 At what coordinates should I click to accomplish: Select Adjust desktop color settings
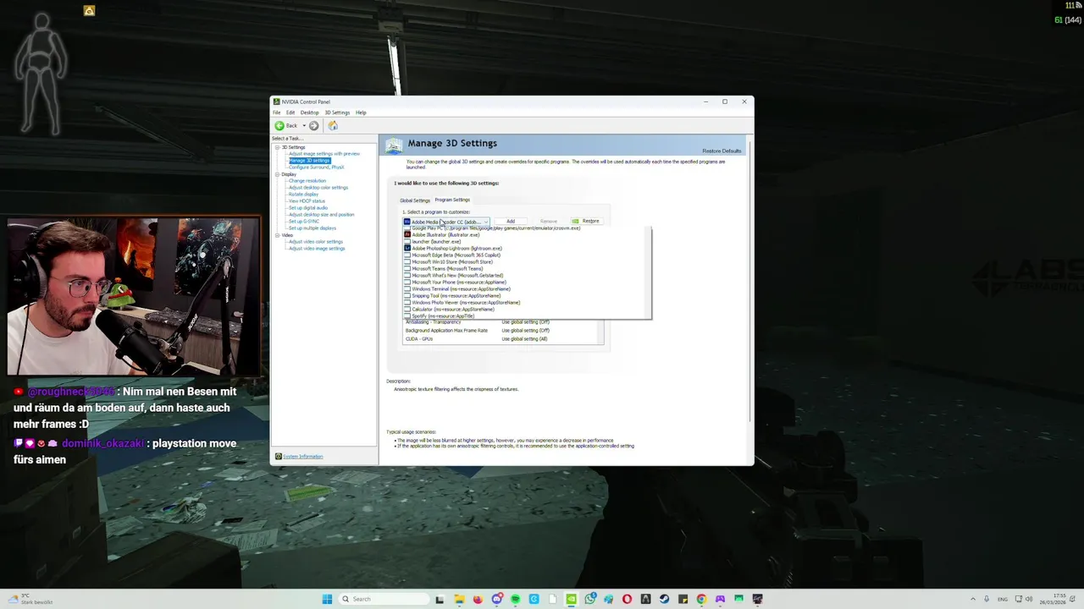pos(318,188)
